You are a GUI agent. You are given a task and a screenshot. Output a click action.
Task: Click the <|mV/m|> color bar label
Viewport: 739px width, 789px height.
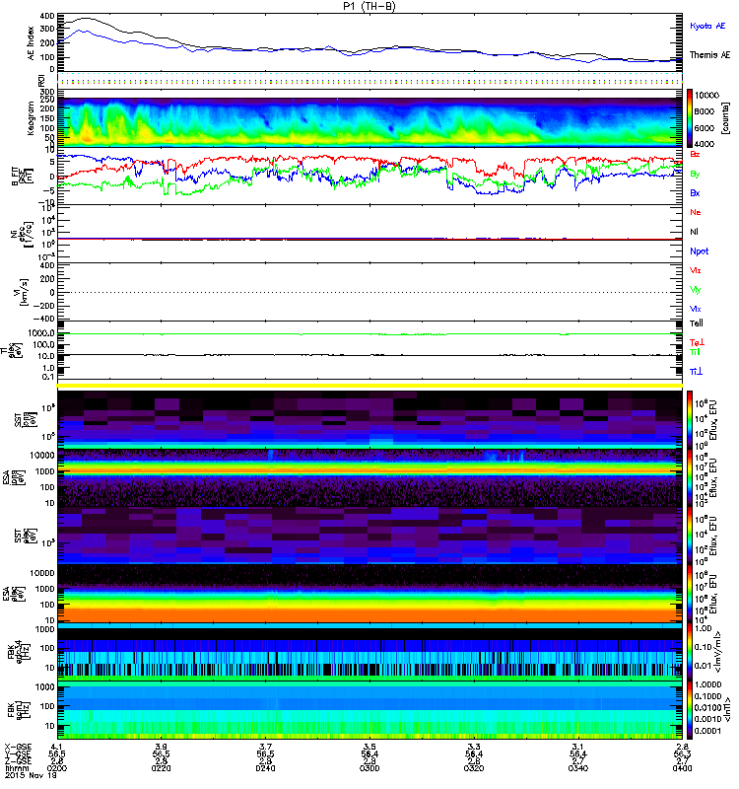click(718, 652)
